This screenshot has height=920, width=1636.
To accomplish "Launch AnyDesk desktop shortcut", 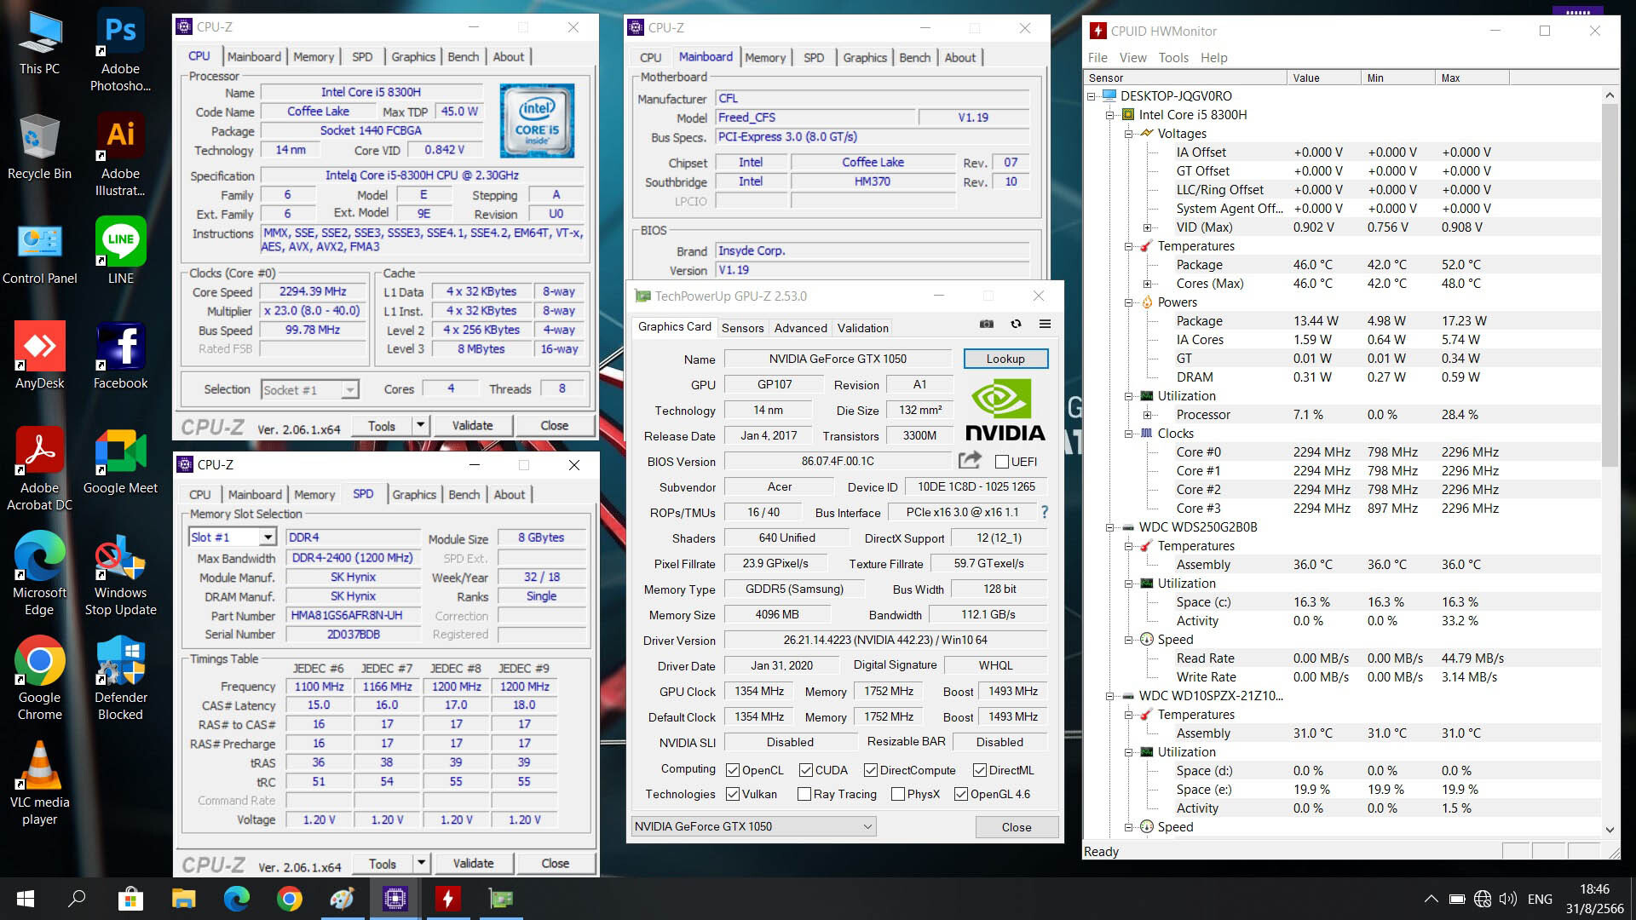I will tap(40, 356).
